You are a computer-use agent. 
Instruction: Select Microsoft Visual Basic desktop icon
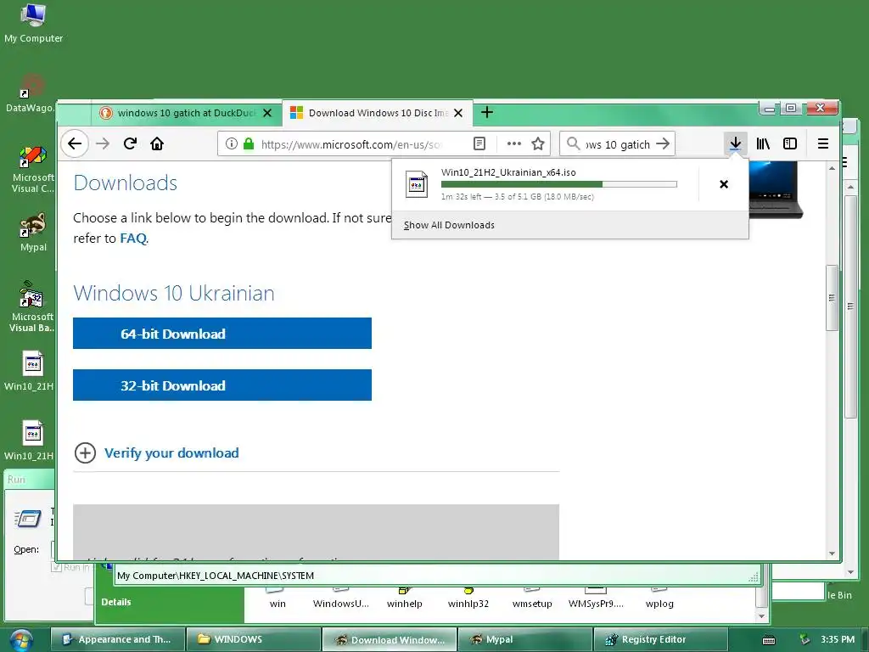tap(31, 306)
